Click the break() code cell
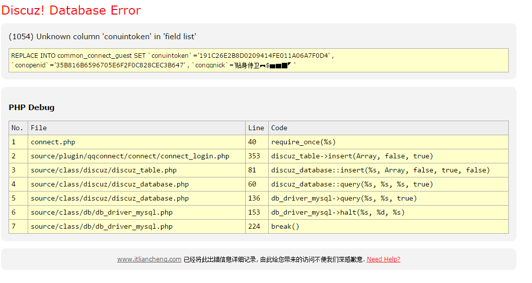 285,226
